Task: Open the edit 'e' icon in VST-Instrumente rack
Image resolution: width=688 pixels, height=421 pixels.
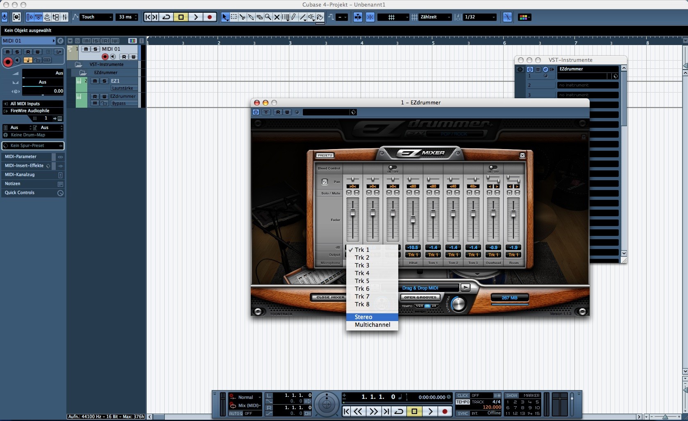Action: [545, 69]
